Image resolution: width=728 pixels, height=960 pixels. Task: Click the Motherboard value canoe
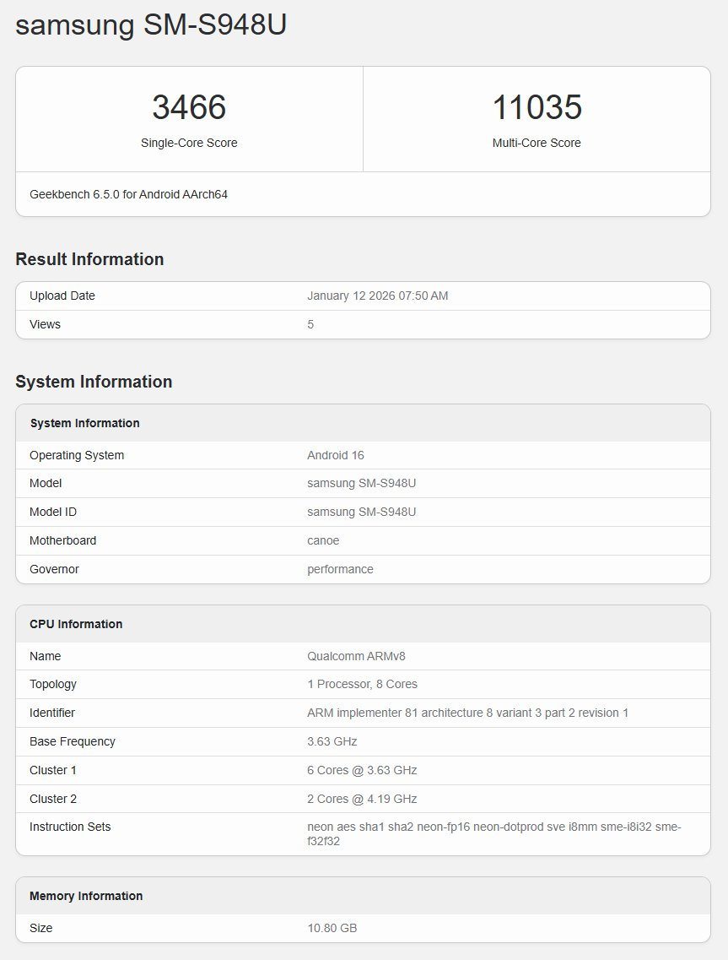coord(322,540)
